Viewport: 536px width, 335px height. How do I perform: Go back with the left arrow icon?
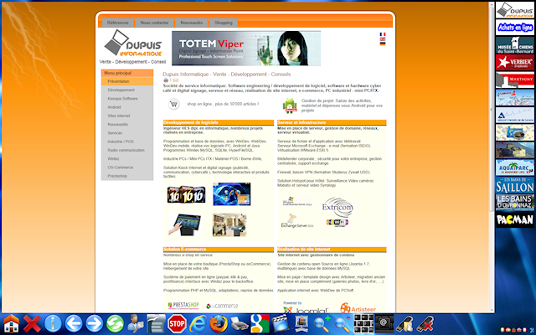point(74,323)
